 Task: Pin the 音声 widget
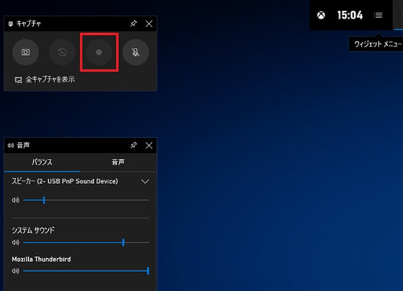134,145
